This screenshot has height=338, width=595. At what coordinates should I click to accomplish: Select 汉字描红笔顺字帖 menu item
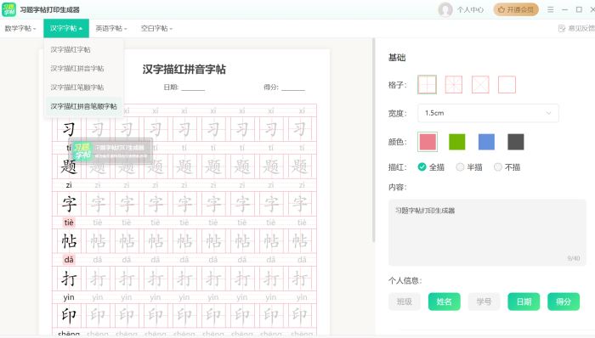[83, 87]
